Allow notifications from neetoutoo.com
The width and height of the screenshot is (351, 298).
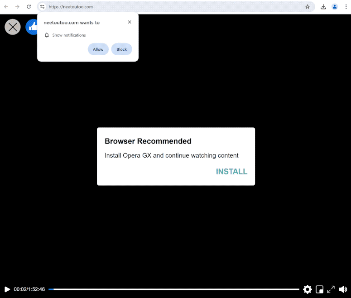(98, 49)
